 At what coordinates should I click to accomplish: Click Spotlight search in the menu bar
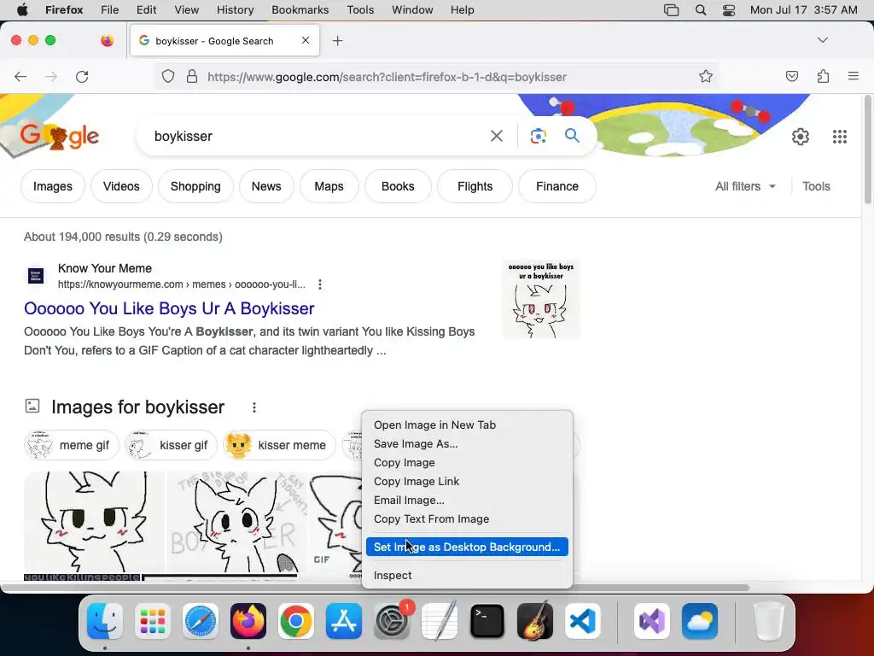coord(701,10)
